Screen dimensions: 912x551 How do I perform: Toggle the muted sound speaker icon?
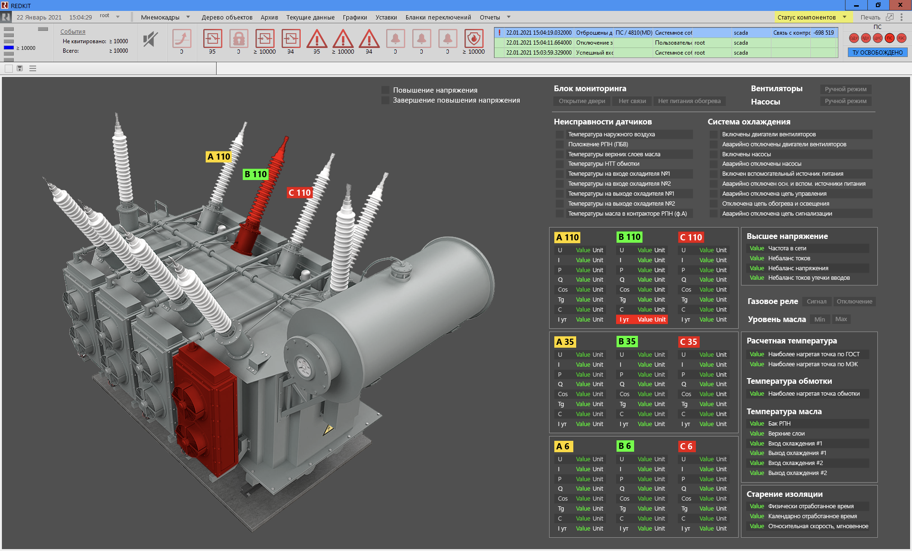click(151, 39)
